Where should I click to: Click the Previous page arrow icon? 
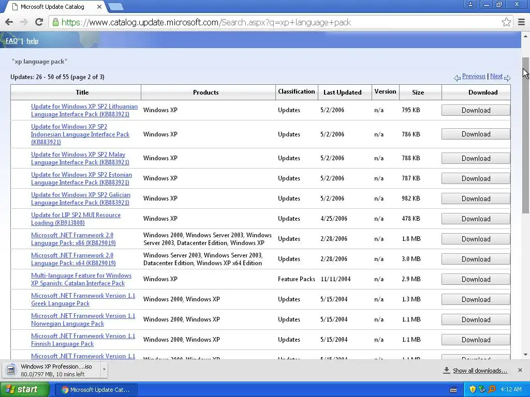pyautogui.click(x=457, y=78)
